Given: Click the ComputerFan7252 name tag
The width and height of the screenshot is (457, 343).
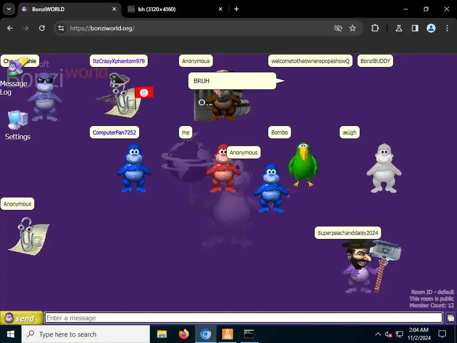Looking at the screenshot, I should pyautogui.click(x=114, y=132).
